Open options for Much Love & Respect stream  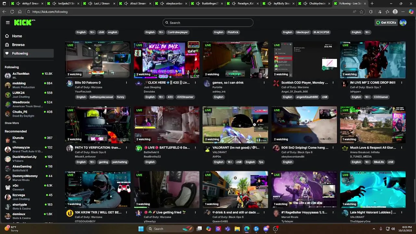[402, 148]
